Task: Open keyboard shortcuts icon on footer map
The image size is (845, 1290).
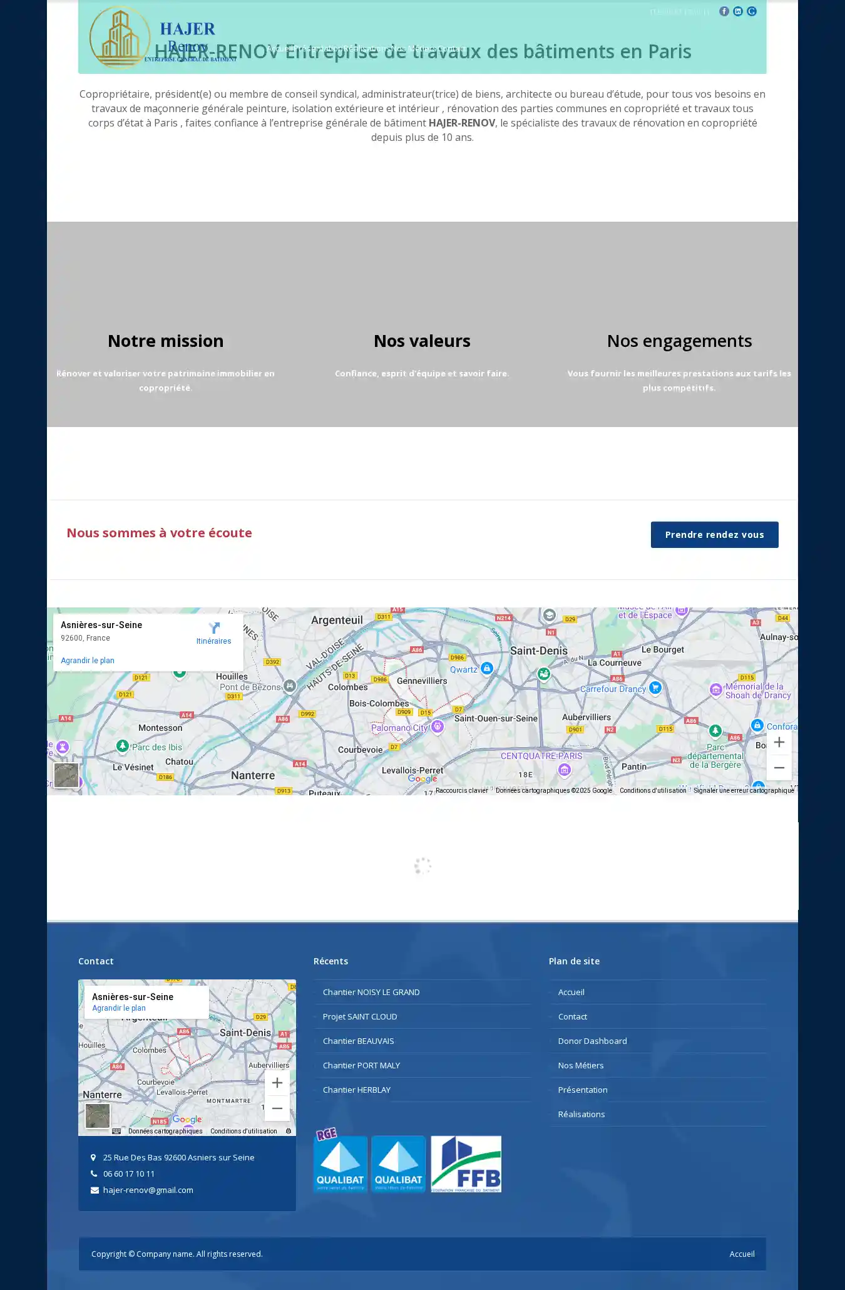Action: (x=116, y=1131)
